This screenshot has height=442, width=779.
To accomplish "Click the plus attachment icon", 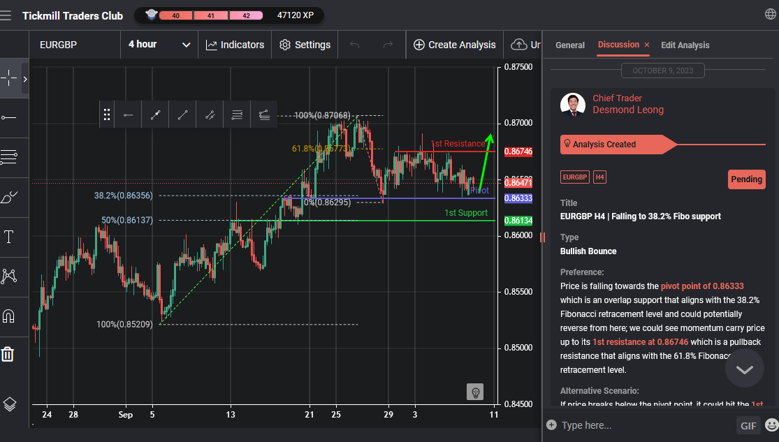I will pos(551,425).
